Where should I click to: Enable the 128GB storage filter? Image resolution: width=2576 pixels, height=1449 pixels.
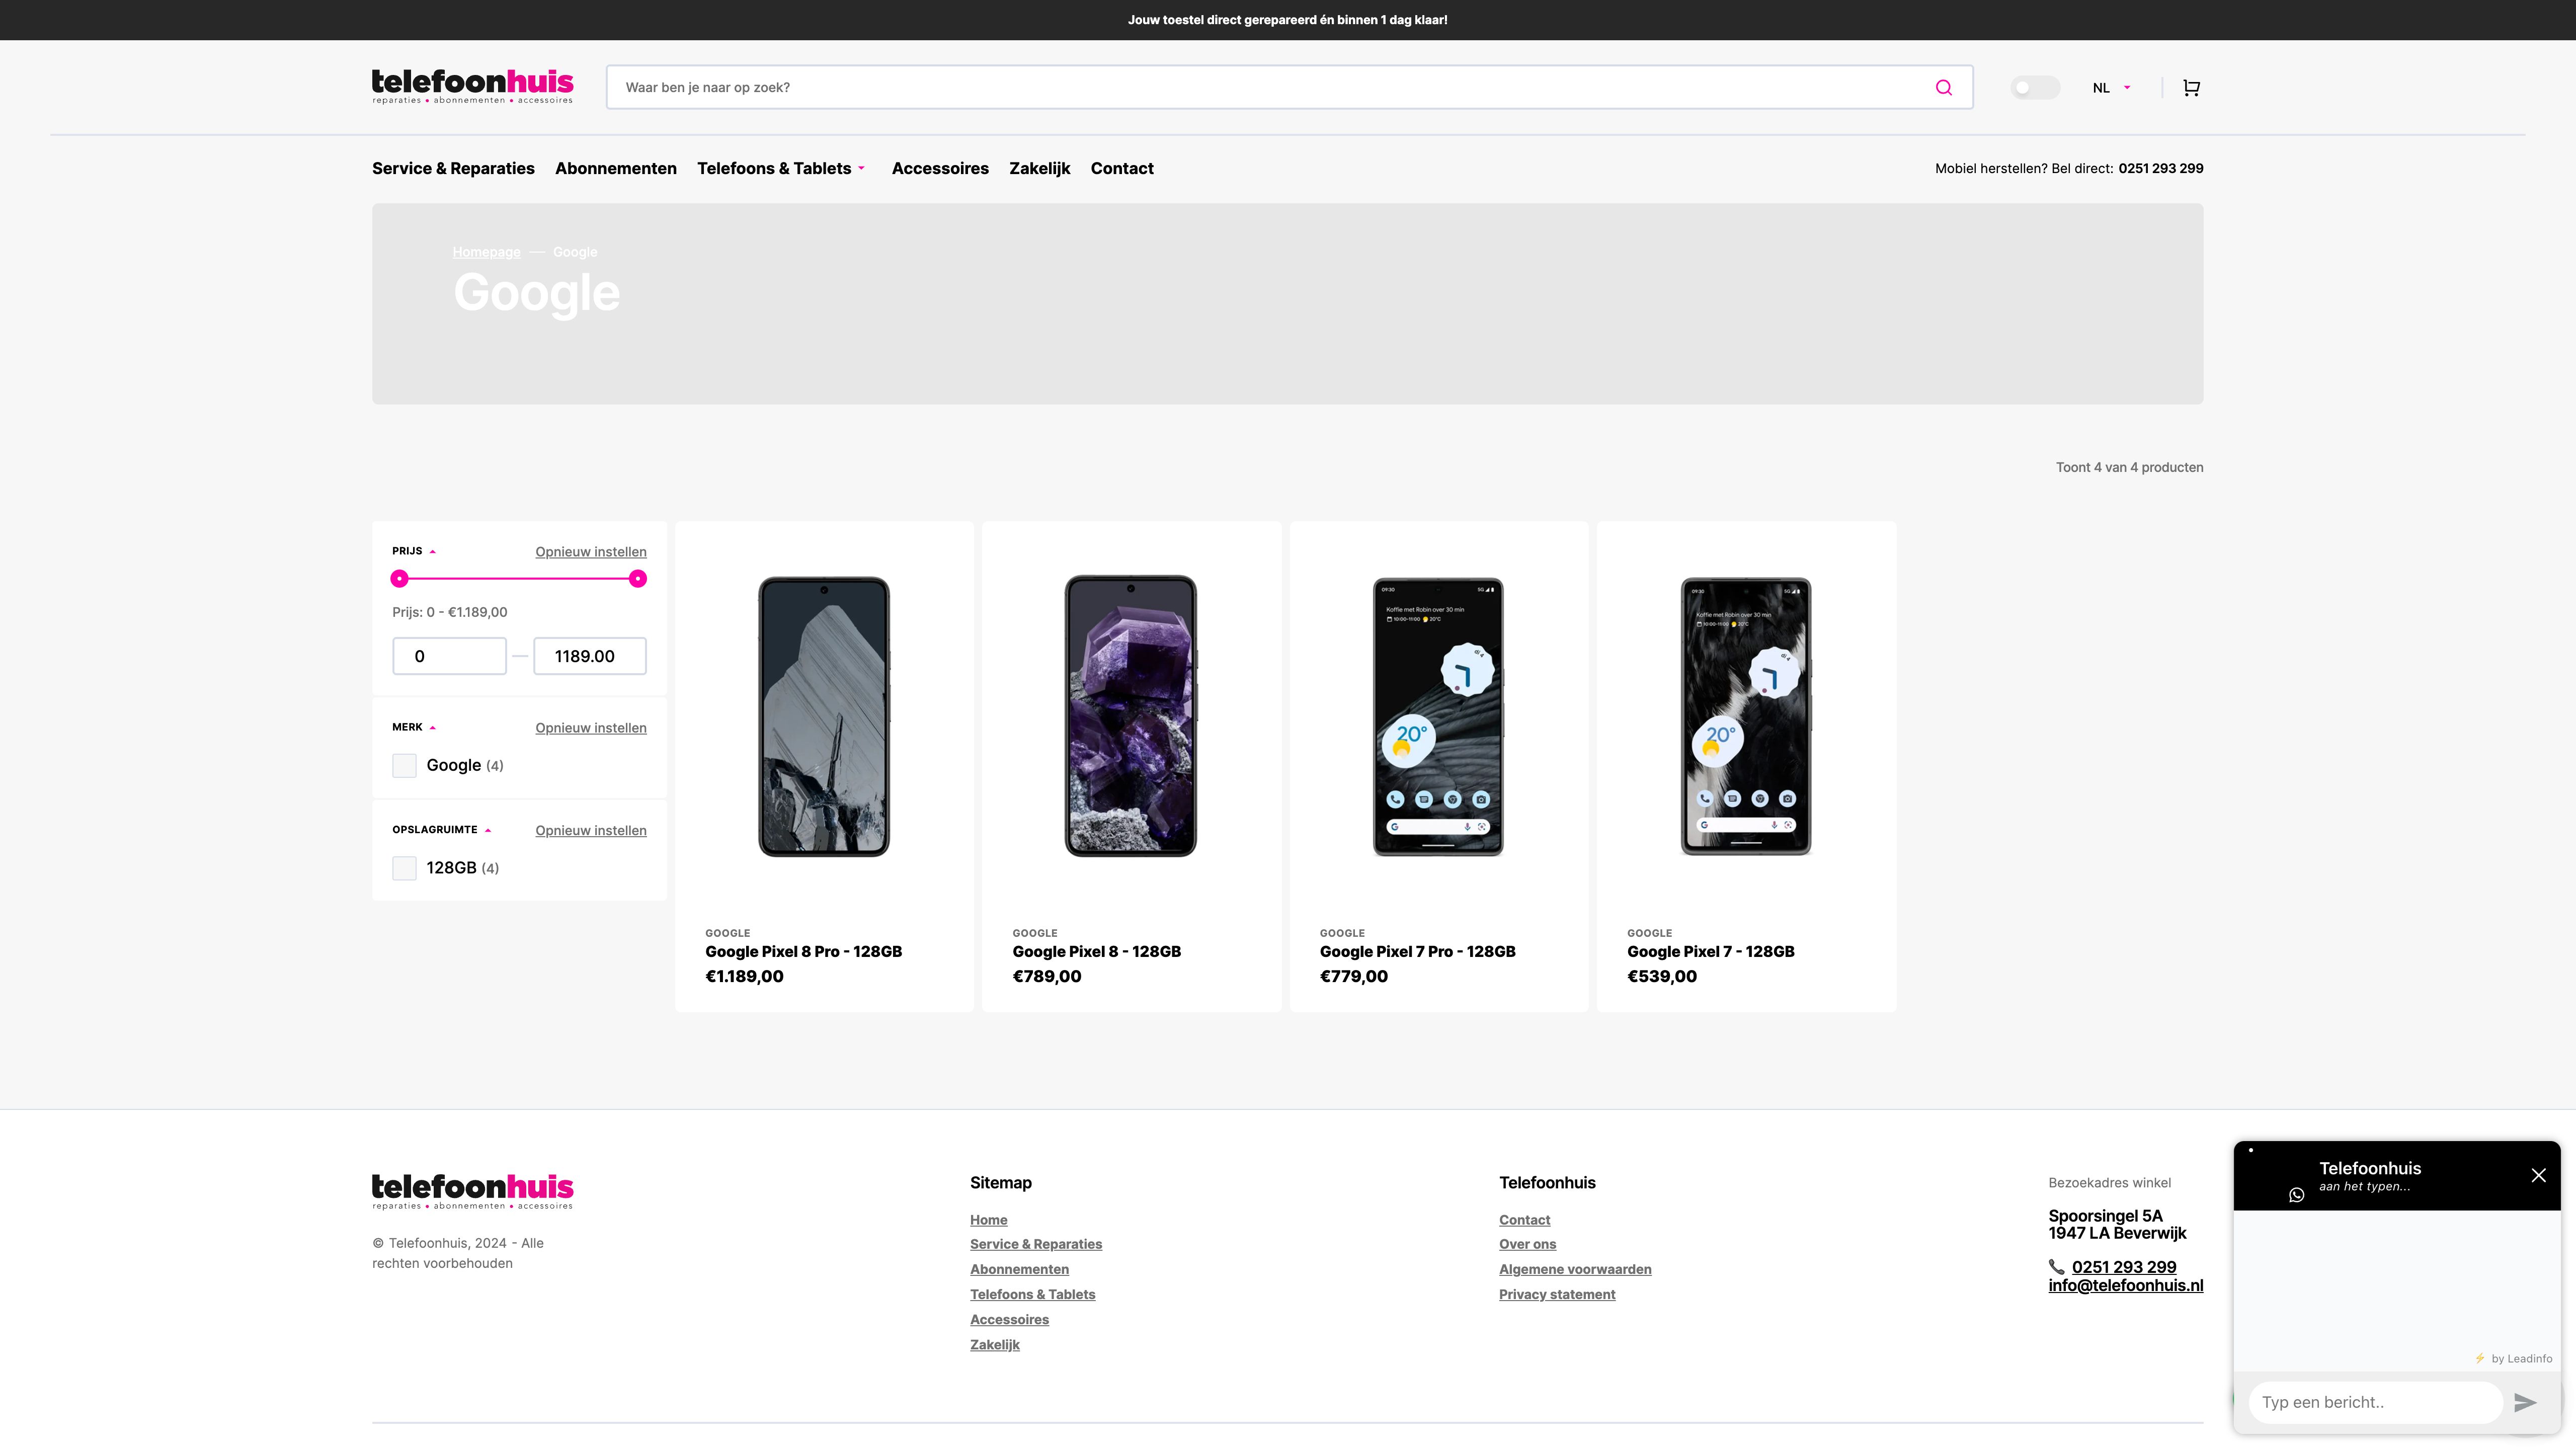point(404,868)
